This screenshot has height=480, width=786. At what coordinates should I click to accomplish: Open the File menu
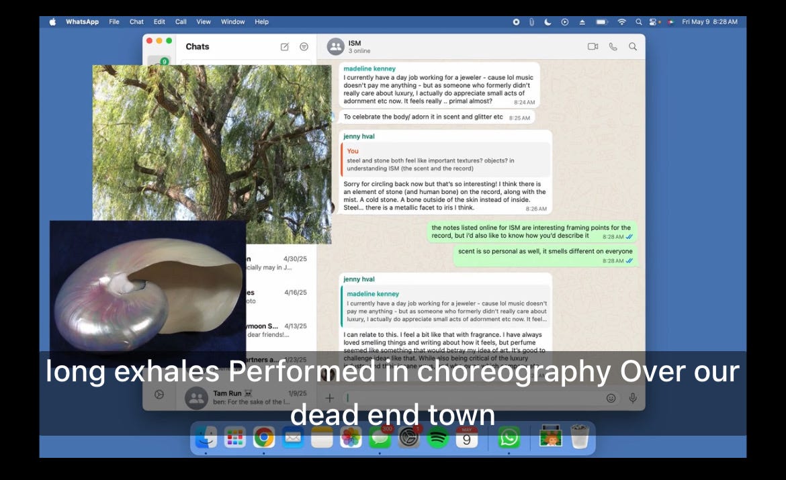tap(114, 22)
